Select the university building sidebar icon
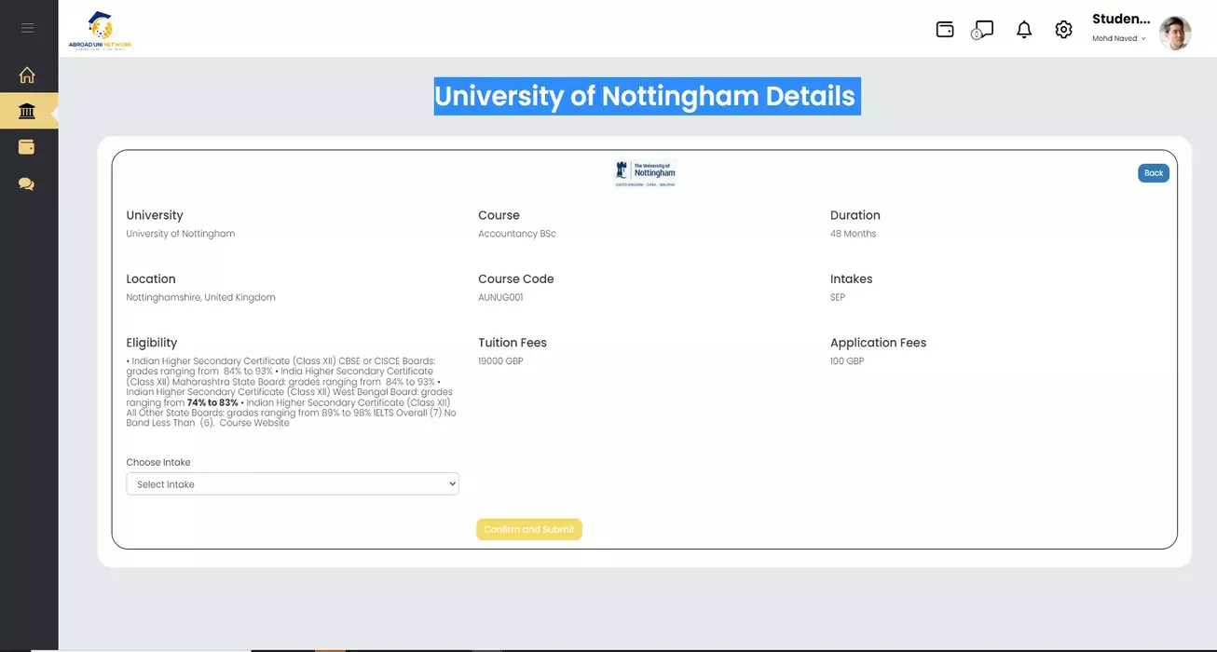 click(27, 112)
